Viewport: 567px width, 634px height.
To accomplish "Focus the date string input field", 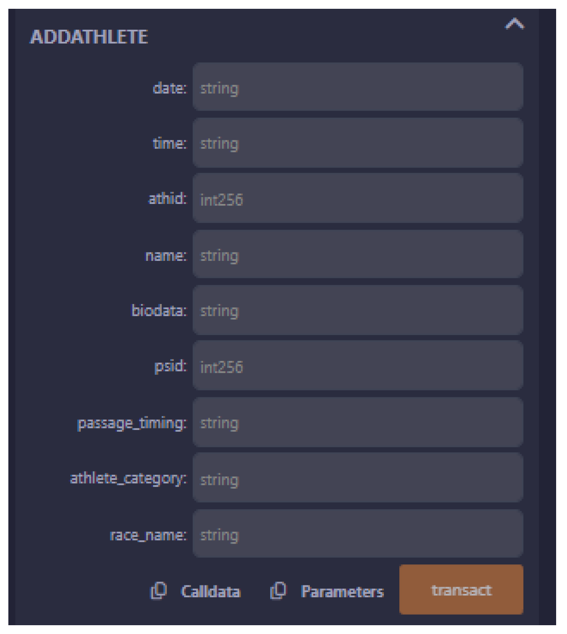I will click(x=358, y=88).
